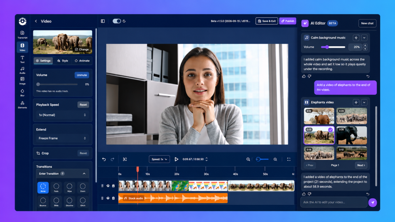This screenshot has height=222, width=395.
Task: Select the Video sidebar icon
Action: tap(22, 47)
